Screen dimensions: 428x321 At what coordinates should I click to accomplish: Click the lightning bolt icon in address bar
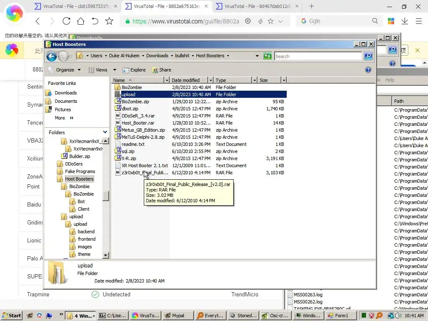[260, 21]
